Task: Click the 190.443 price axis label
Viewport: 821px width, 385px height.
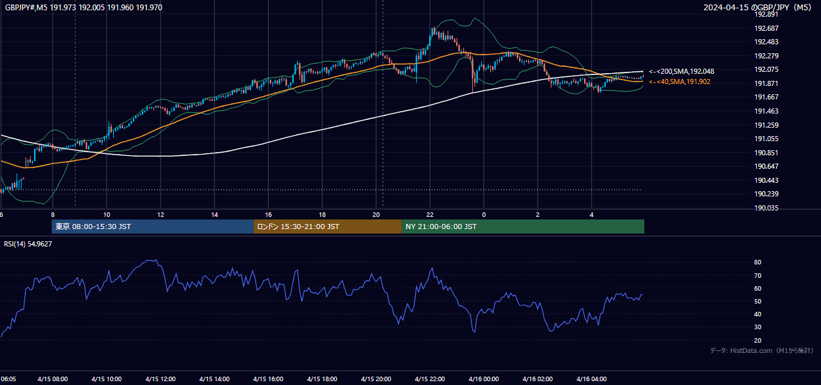Action: click(x=767, y=180)
